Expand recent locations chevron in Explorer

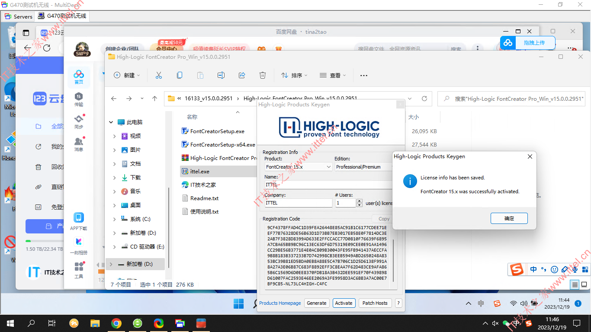(142, 99)
